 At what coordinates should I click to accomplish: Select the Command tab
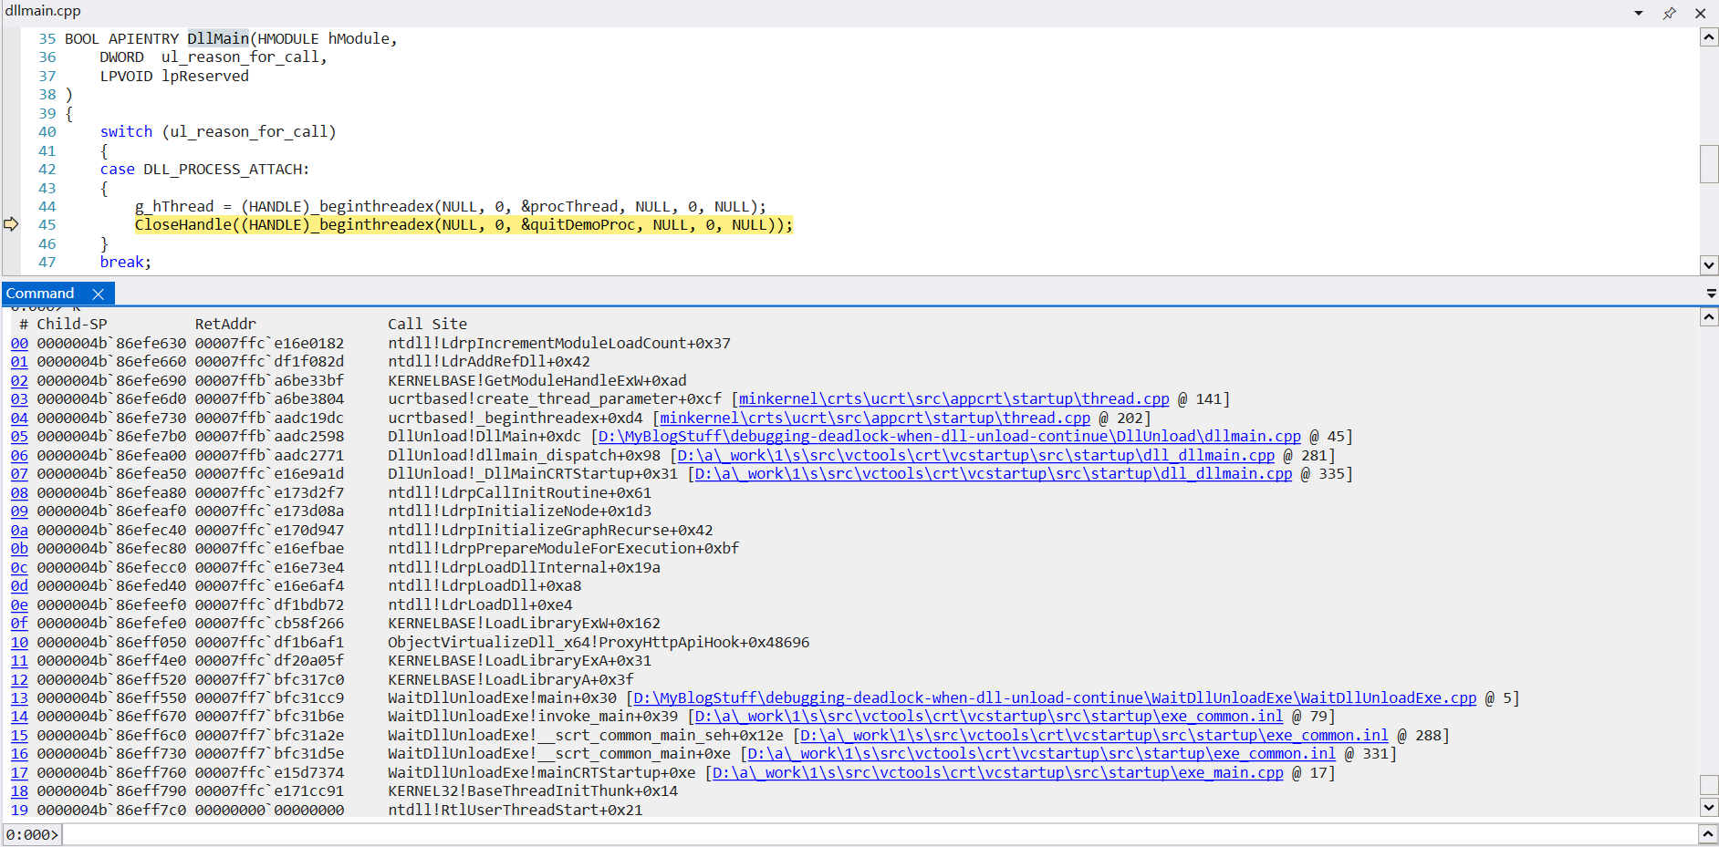click(x=41, y=294)
